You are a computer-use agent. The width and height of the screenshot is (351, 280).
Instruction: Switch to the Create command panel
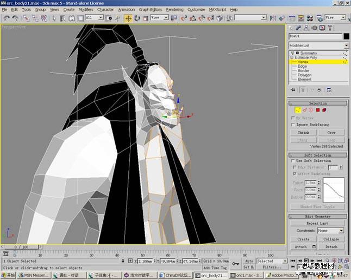pyautogui.click(x=291, y=28)
